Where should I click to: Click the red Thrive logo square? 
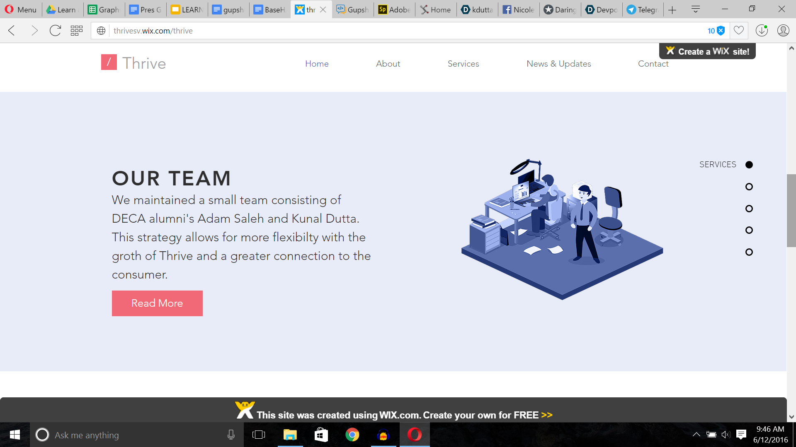tap(109, 62)
